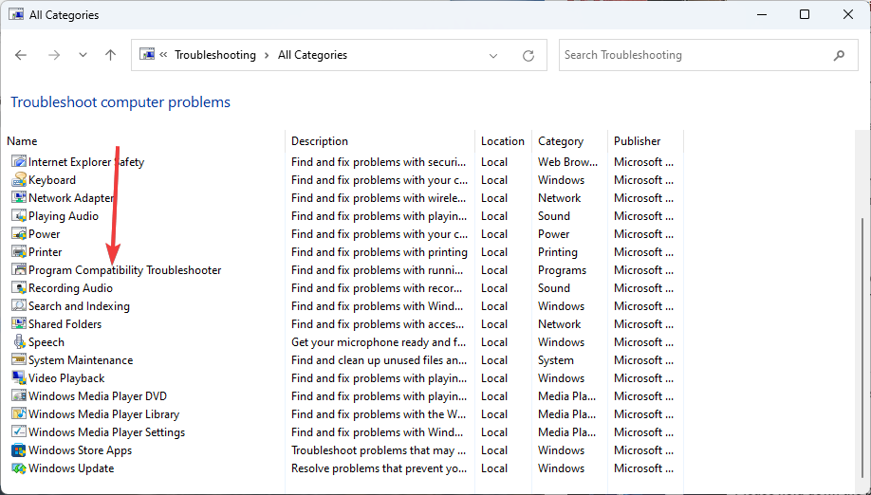Select 'Find and clean up unused files' description
The image size is (871, 495).
click(379, 360)
